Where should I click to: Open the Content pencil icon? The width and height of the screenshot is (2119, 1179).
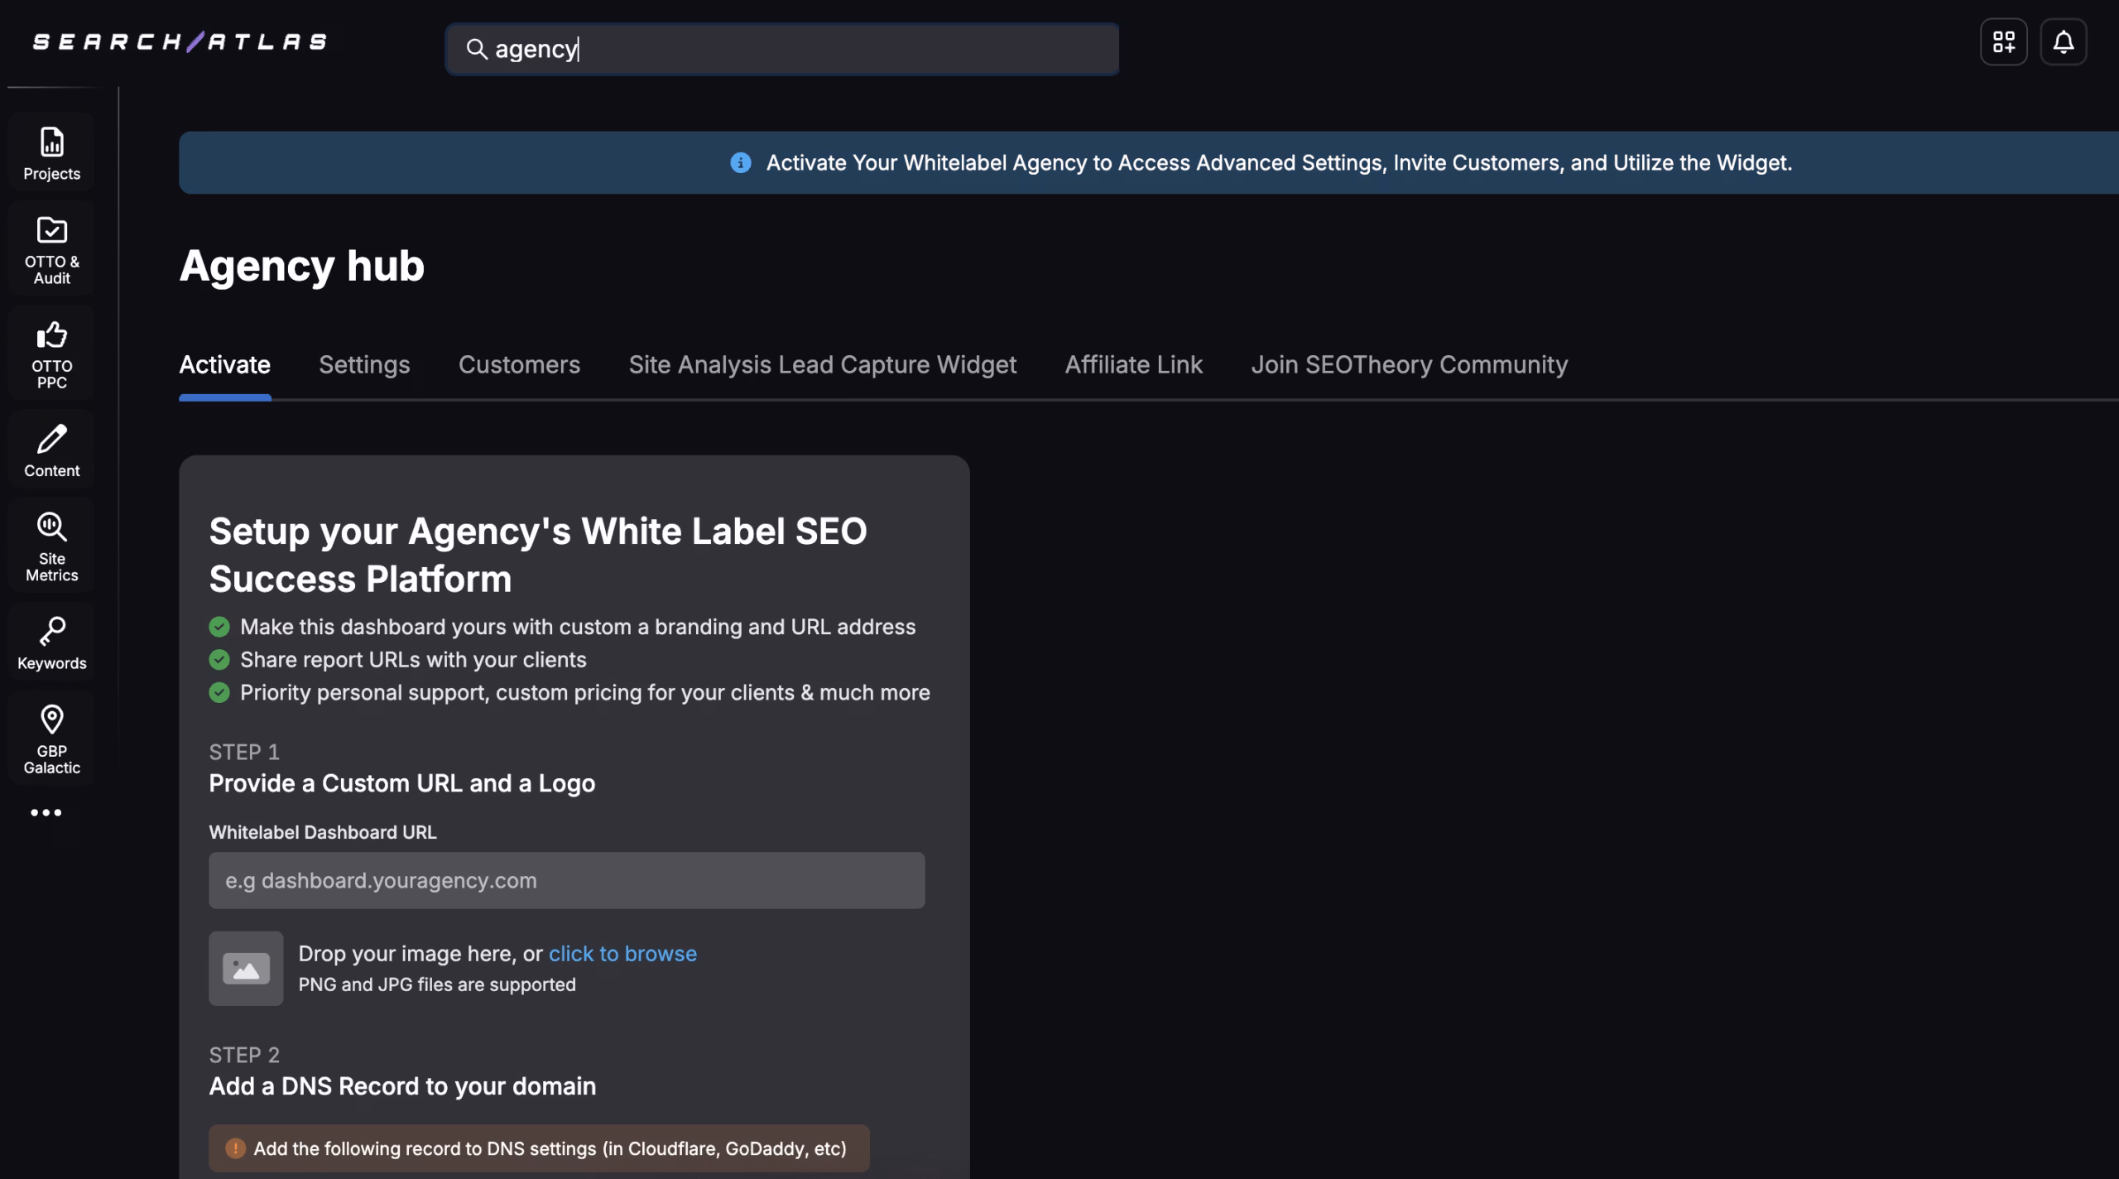click(51, 450)
